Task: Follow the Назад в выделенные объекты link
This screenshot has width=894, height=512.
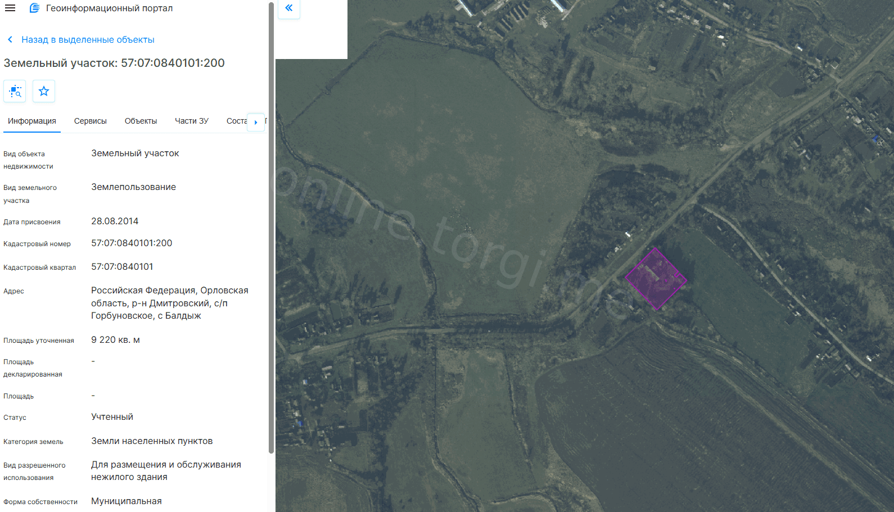Action: pos(88,40)
